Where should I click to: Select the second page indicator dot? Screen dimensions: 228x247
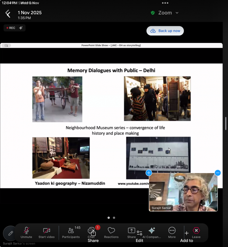click(114, 218)
